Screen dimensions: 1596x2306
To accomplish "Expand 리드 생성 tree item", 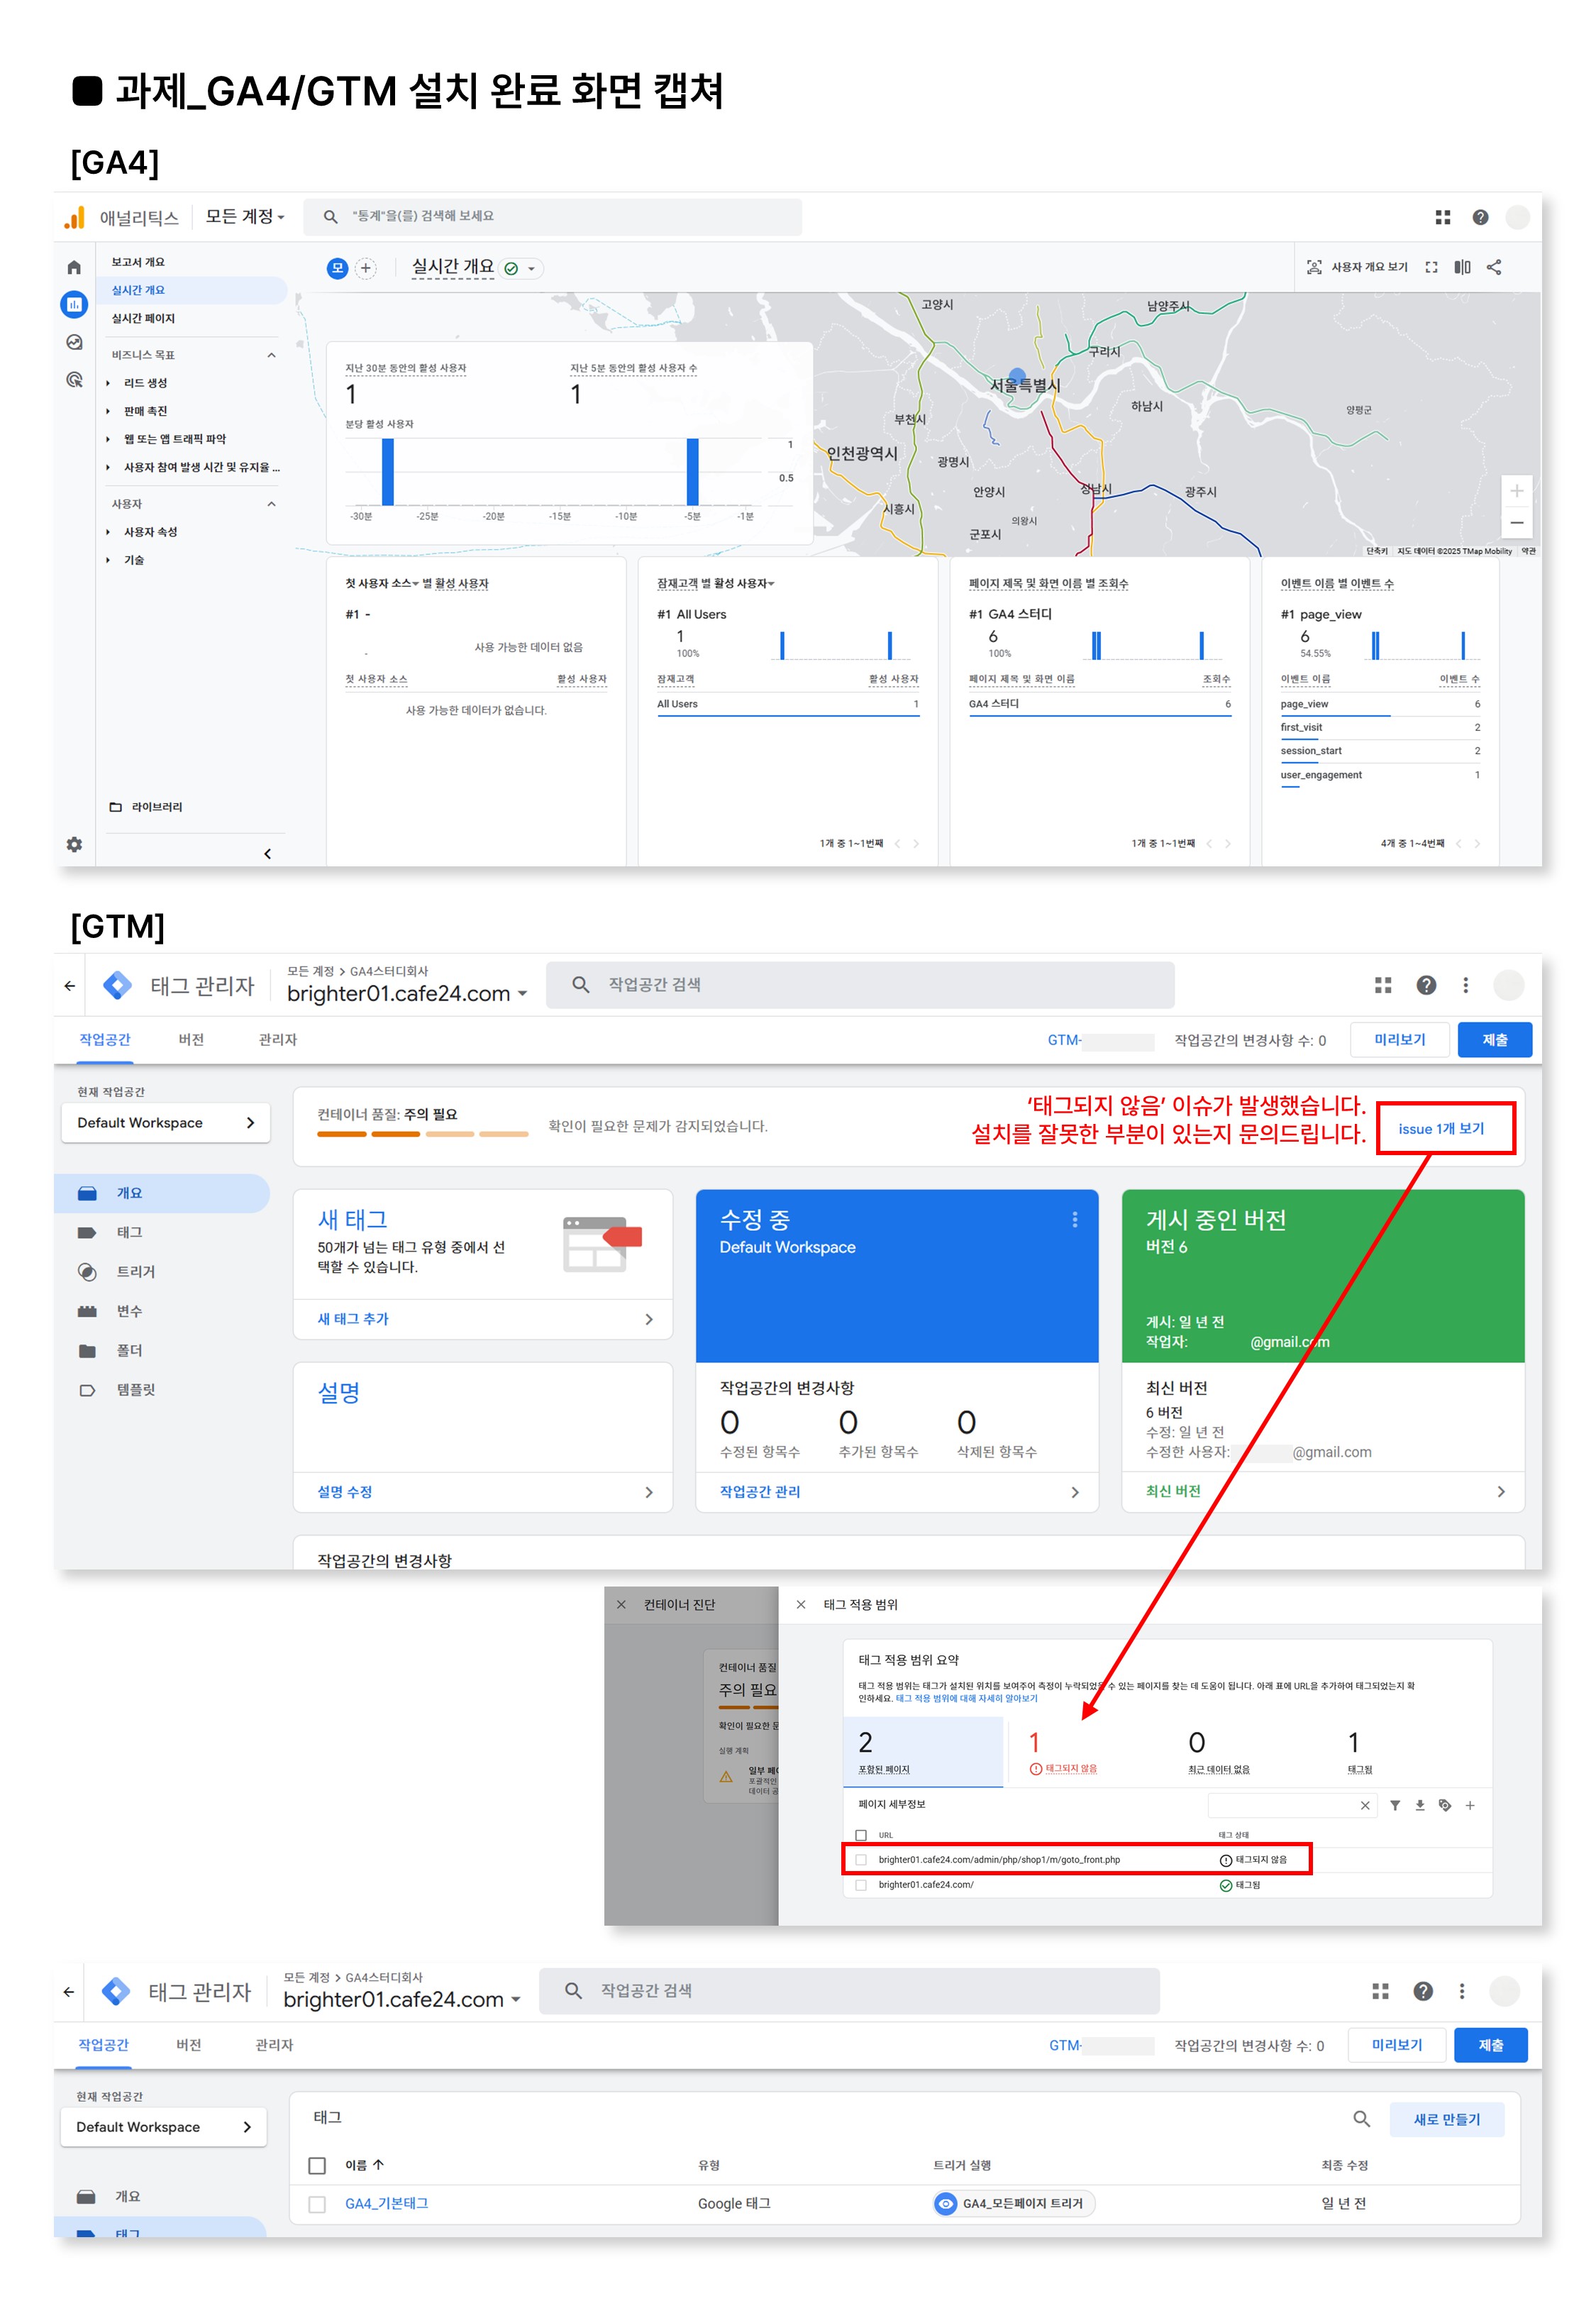I will [108, 383].
